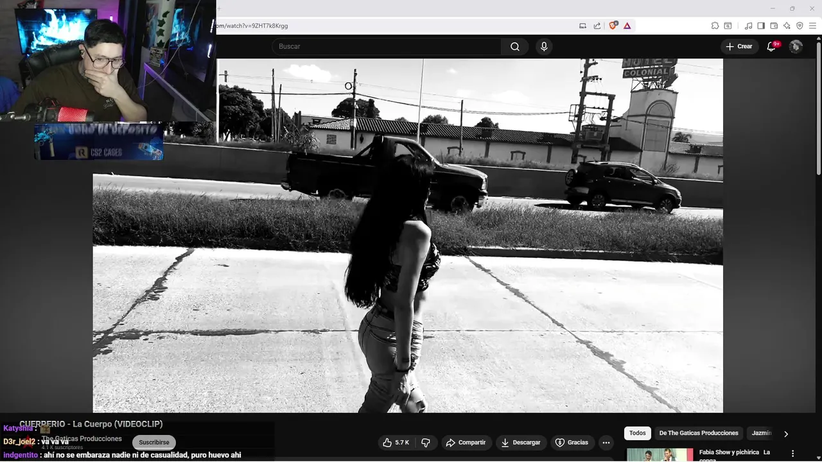822x462 pixels.
Task: Click chat username indgentito
Action: (21, 455)
